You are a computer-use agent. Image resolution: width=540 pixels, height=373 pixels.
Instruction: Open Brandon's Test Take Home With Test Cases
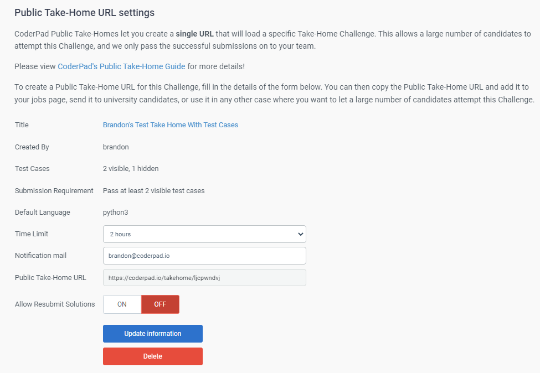pos(170,125)
